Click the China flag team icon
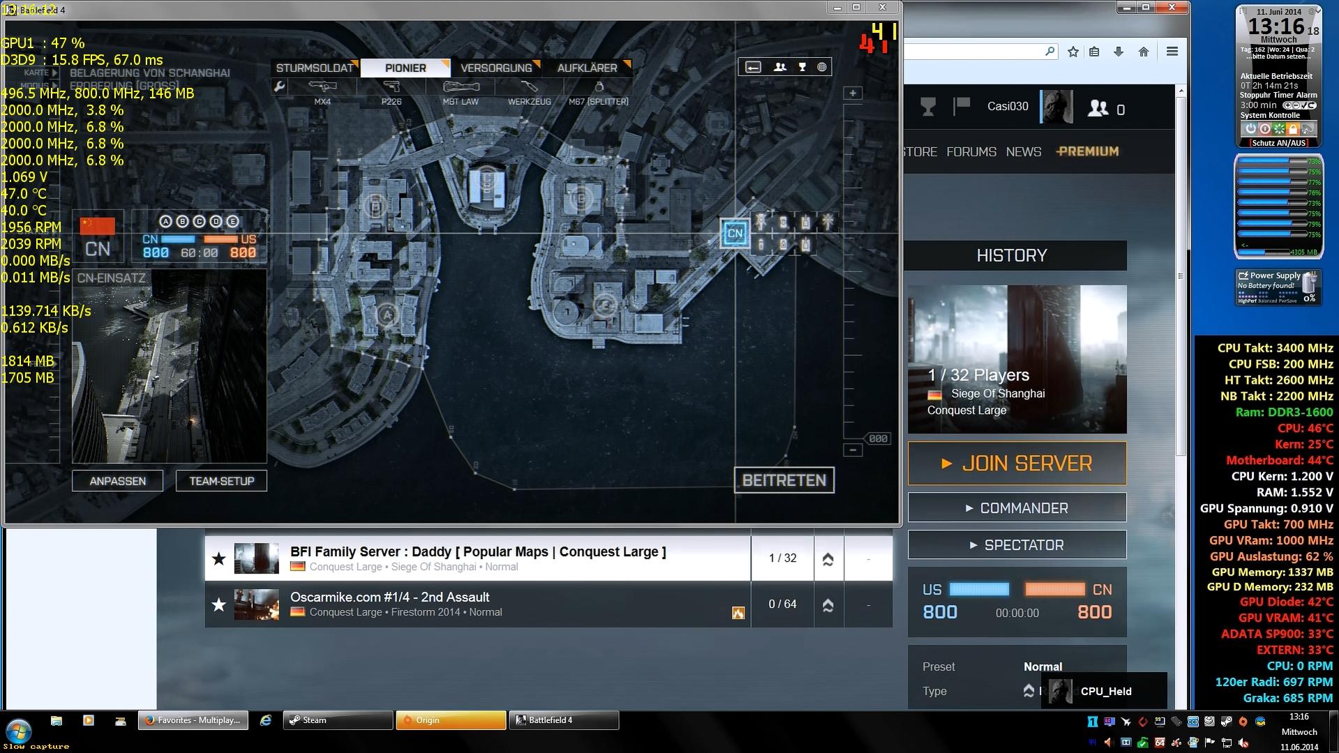This screenshot has width=1339, height=753. coord(98,225)
